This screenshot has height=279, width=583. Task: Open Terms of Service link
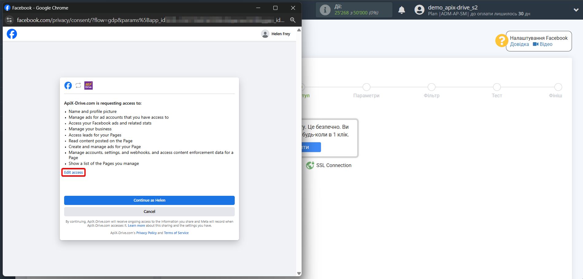click(176, 233)
